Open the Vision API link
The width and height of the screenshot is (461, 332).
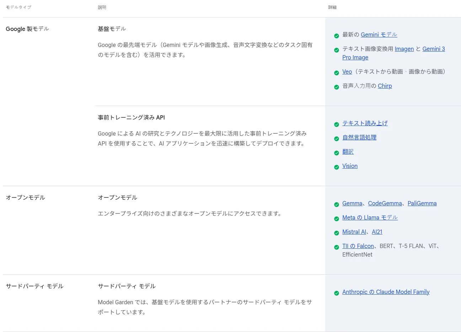350,166
